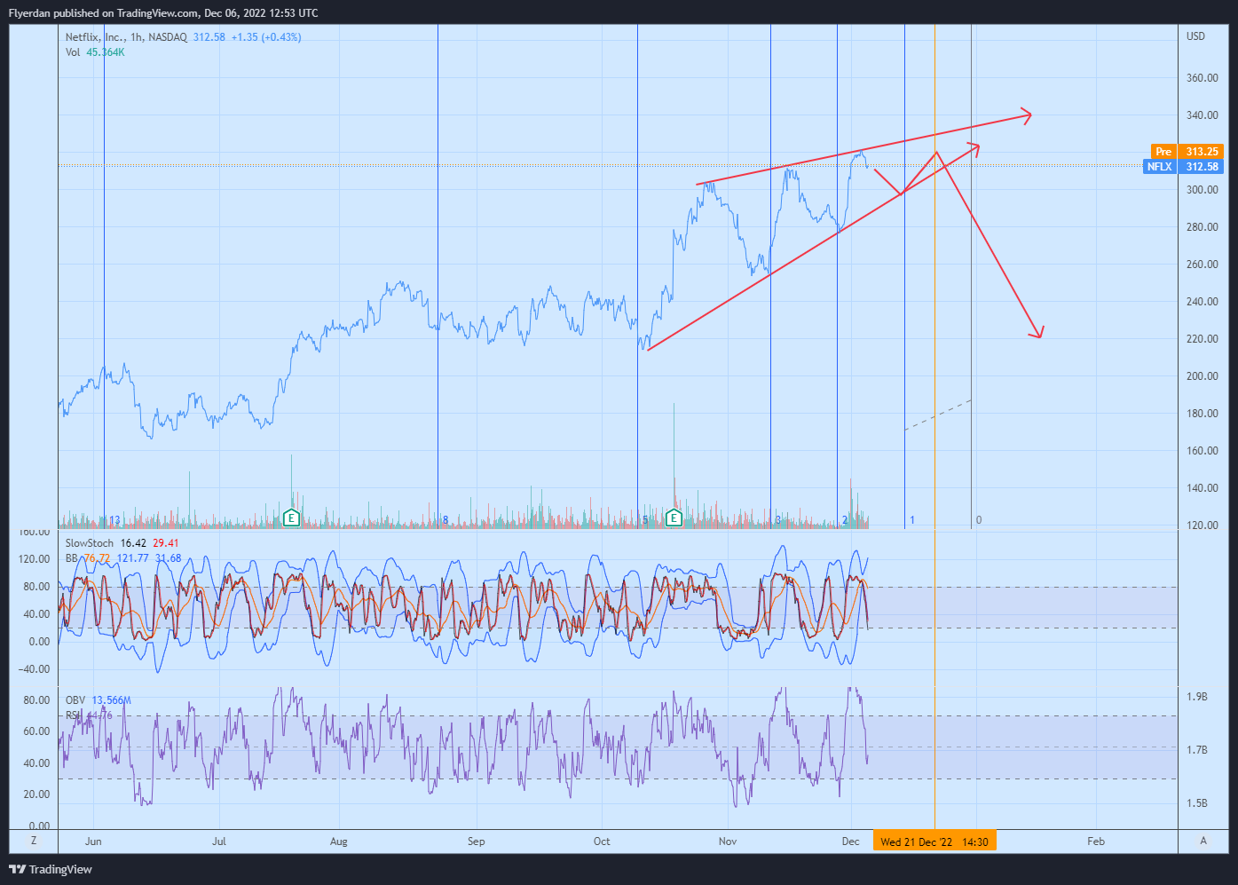
Task: Click the 20.00 RSI axis label
Action: (36, 794)
